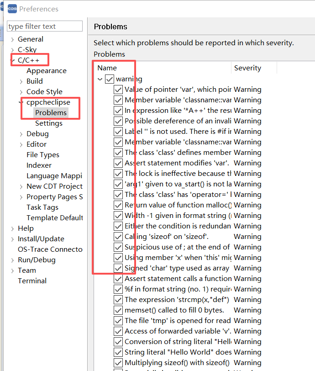
Task: Click the CDS Preferences window icon
Action: coord(12,9)
